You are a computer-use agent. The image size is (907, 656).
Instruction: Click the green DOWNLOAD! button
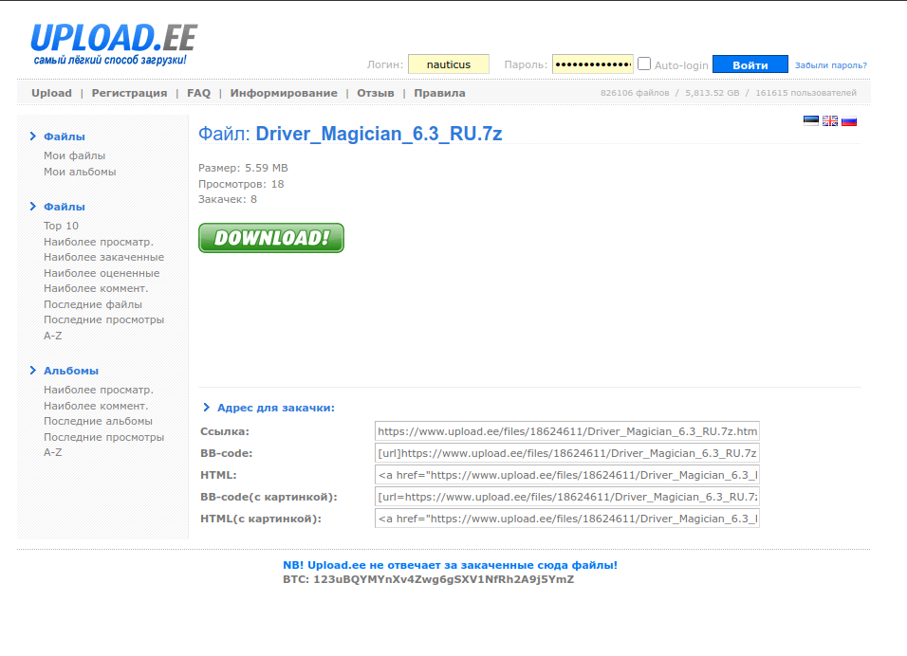click(x=271, y=238)
